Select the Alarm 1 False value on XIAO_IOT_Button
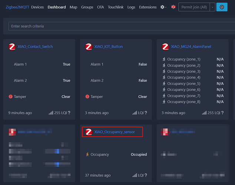 [x=143, y=64]
